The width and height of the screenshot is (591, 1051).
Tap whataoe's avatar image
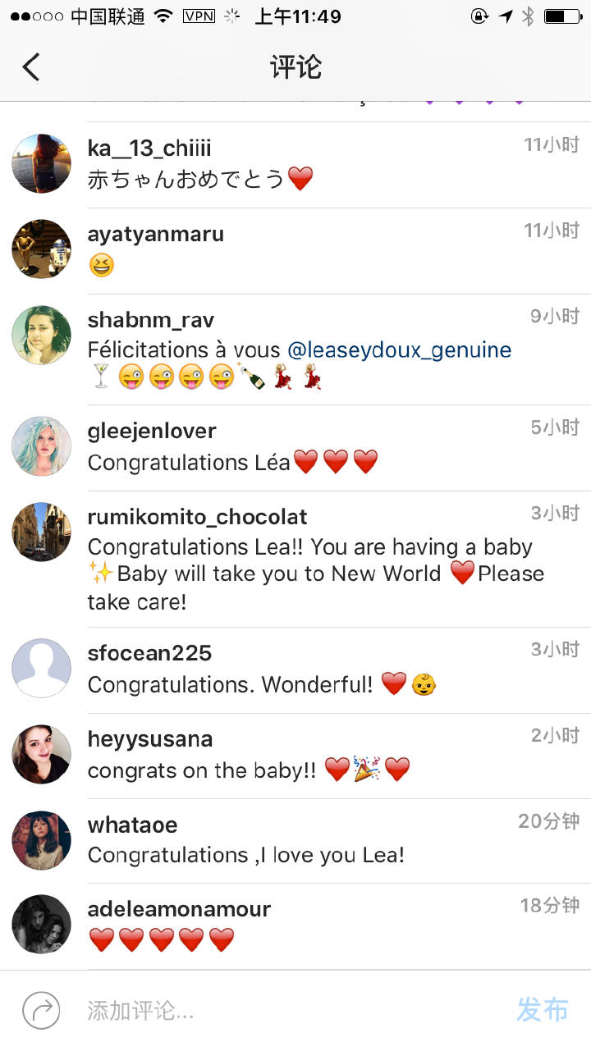[x=41, y=840]
